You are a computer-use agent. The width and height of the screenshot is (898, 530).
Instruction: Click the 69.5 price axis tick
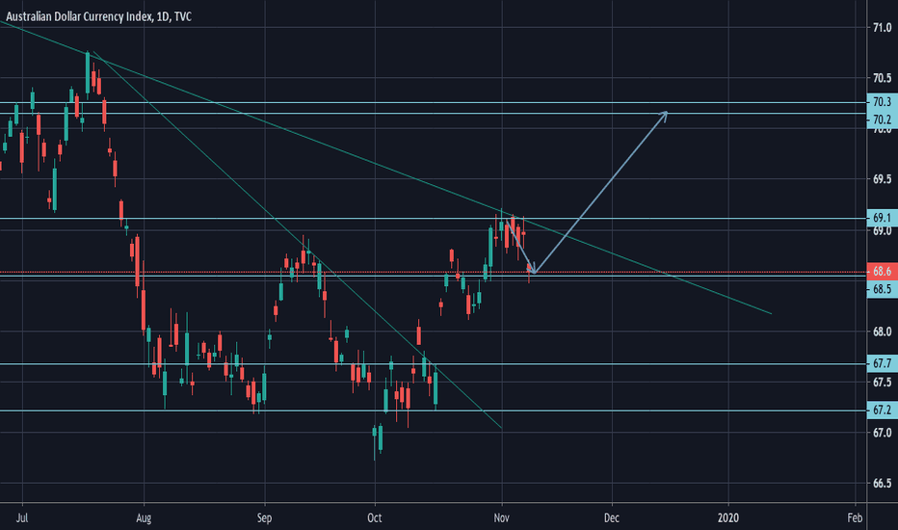point(882,179)
